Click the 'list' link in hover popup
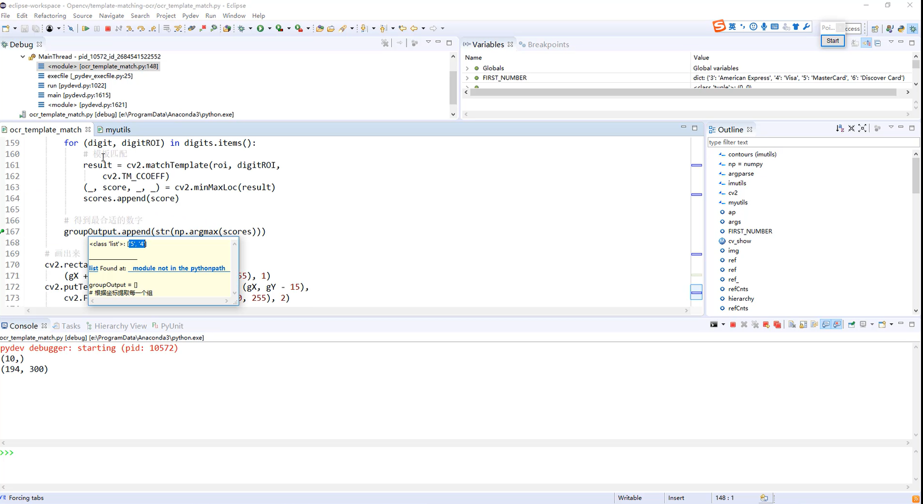The image size is (923, 504). [x=93, y=268]
